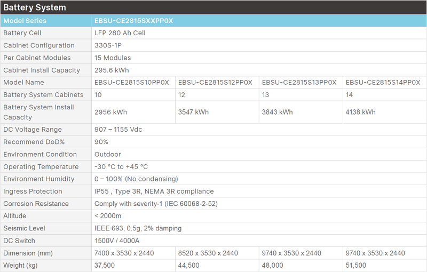The image size is (427, 272).
Task: Select the 'Model Series' label cell
Action: pyautogui.click(x=46, y=21)
